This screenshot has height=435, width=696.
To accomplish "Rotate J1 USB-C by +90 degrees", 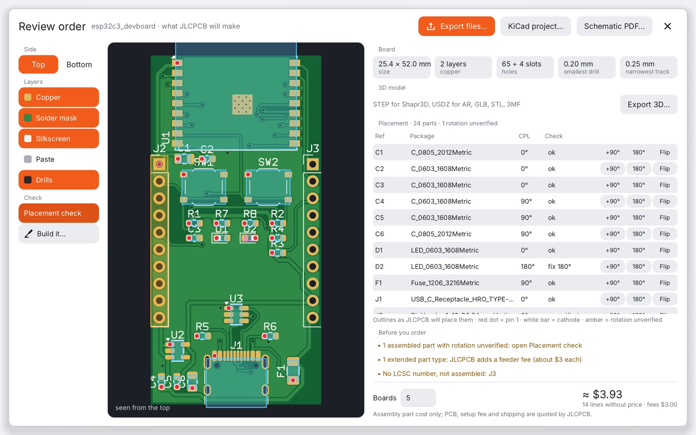I will pyautogui.click(x=612, y=299).
